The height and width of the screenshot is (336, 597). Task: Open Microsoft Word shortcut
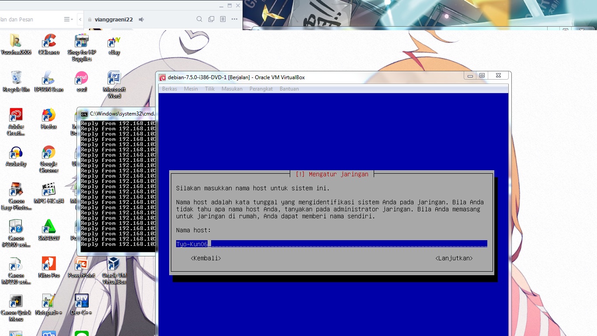click(114, 85)
